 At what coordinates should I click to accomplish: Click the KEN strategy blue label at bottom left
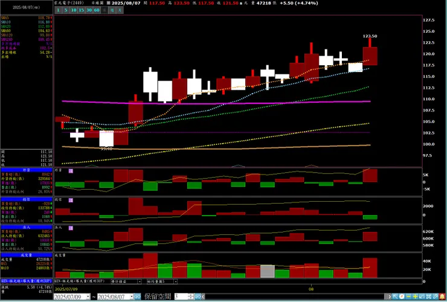(x=27, y=281)
